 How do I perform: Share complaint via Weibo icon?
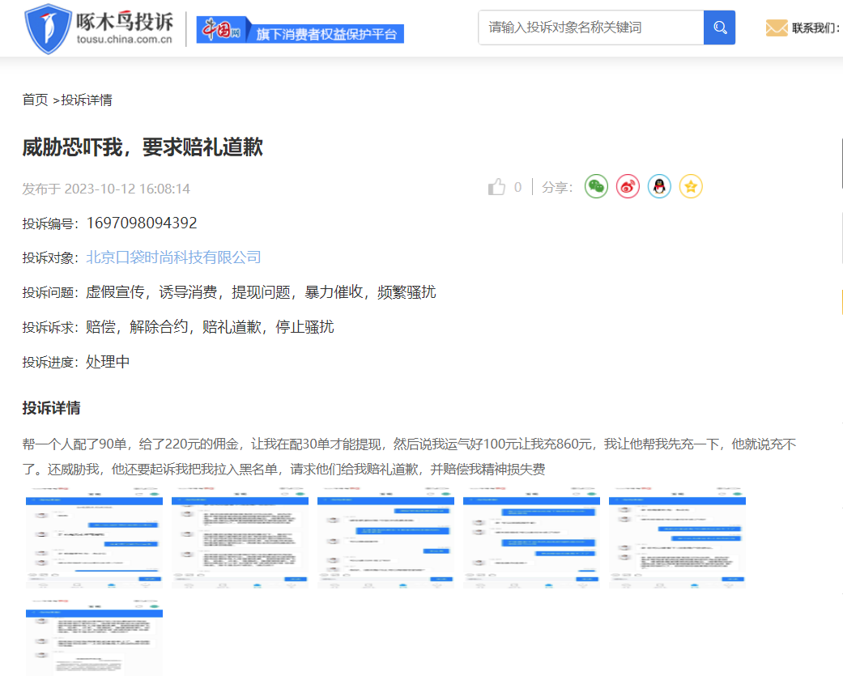click(x=628, y=187)
